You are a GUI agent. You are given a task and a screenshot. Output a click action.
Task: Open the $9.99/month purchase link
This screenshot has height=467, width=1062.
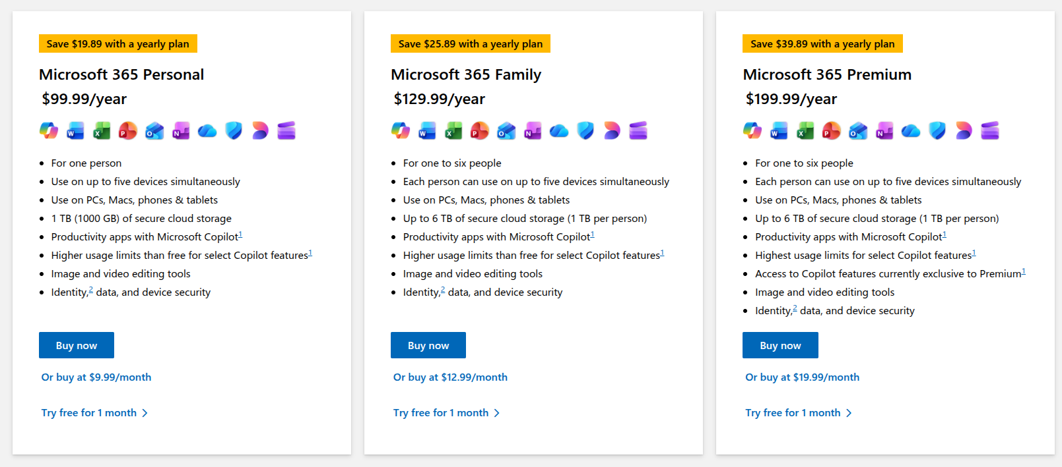pos(96,377)
